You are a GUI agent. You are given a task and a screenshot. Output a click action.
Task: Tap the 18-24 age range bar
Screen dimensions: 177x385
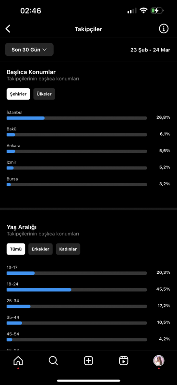[77, 290]
